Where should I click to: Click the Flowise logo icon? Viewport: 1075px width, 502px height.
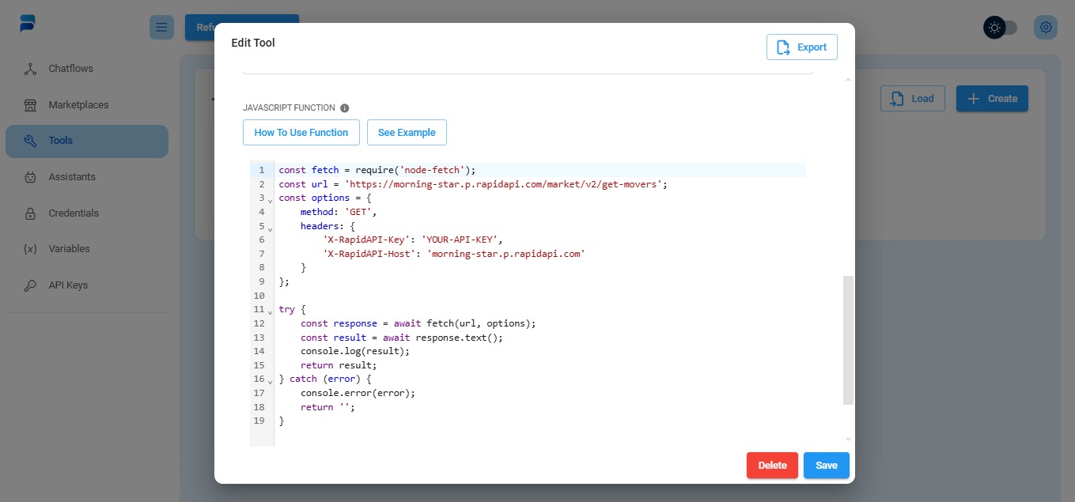pos(28,24)
